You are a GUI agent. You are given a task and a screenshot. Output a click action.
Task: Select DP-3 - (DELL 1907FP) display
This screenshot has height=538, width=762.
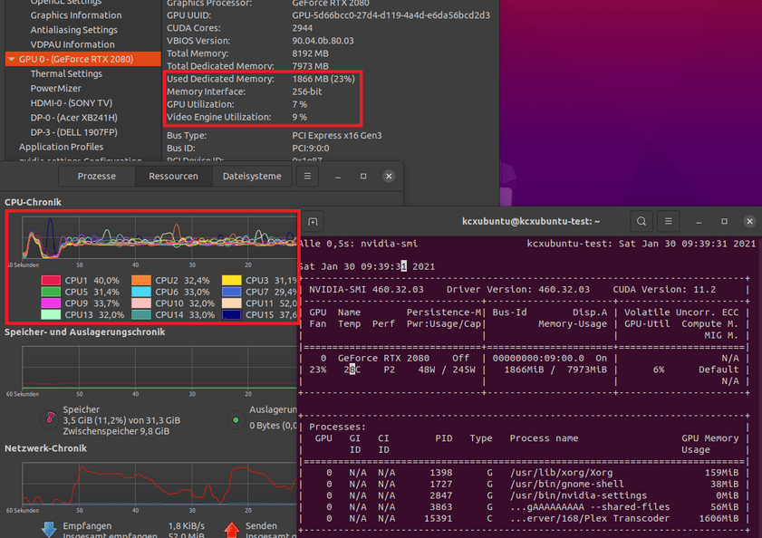[74, 131]
